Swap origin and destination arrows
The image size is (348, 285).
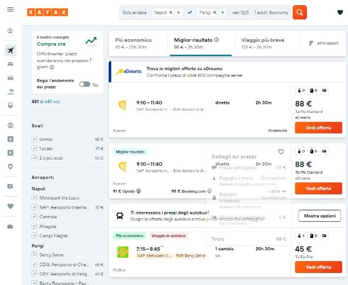tap(190, 13)
